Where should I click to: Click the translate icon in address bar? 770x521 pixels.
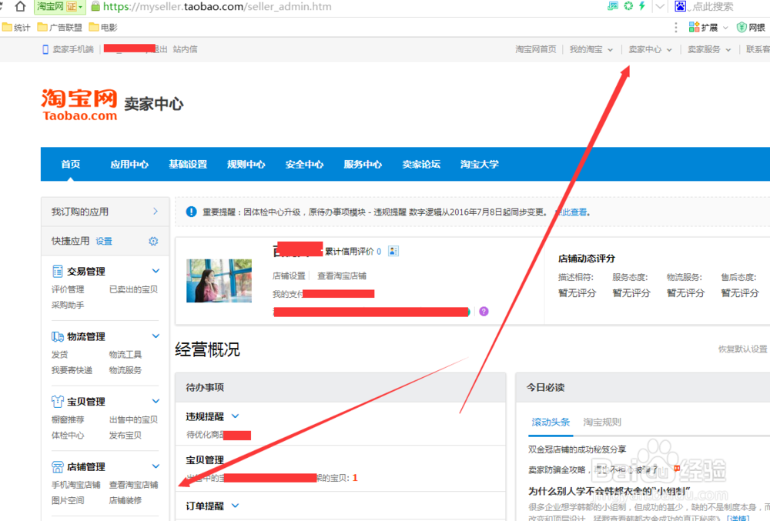(613, 6)
